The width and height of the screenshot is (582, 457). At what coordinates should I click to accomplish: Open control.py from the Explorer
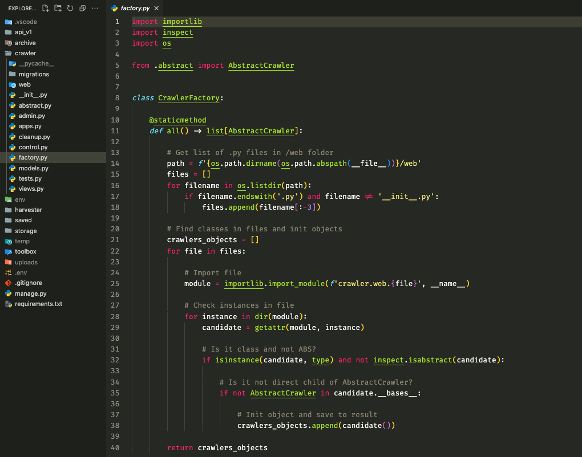(53, 147)
